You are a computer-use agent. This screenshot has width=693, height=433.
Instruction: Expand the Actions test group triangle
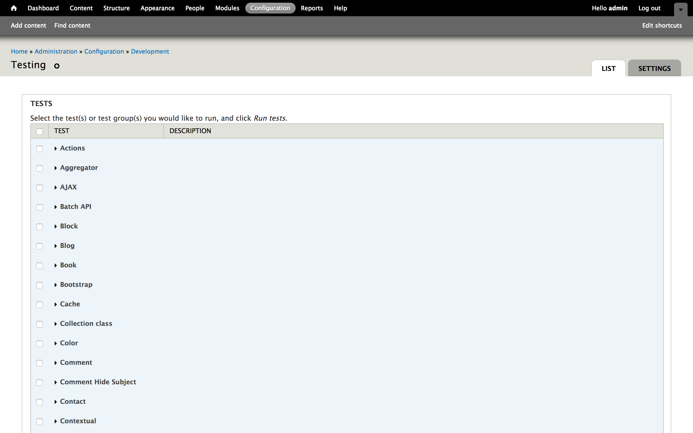pos(55,148)
